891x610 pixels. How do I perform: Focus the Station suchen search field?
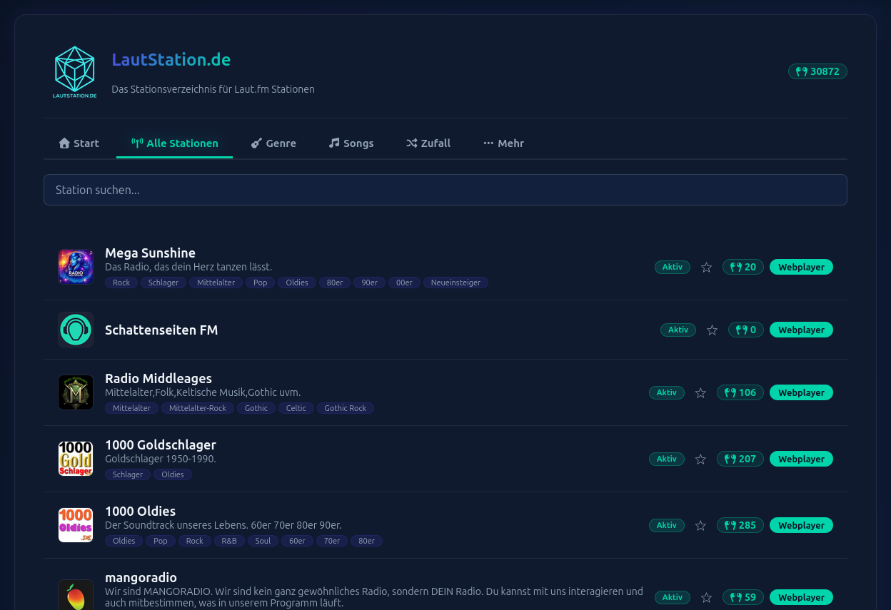pyautogui.click(x=445, y=190)
